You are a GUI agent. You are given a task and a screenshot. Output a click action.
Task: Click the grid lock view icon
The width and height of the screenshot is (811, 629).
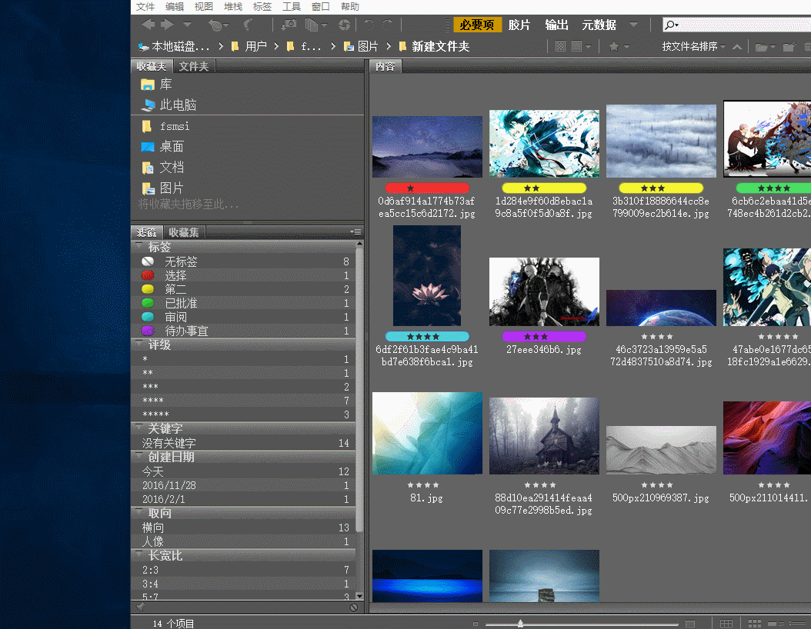click(x=726, y=624)
